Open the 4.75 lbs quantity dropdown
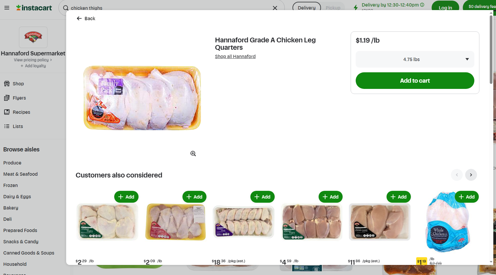 (x=415, y=59)
